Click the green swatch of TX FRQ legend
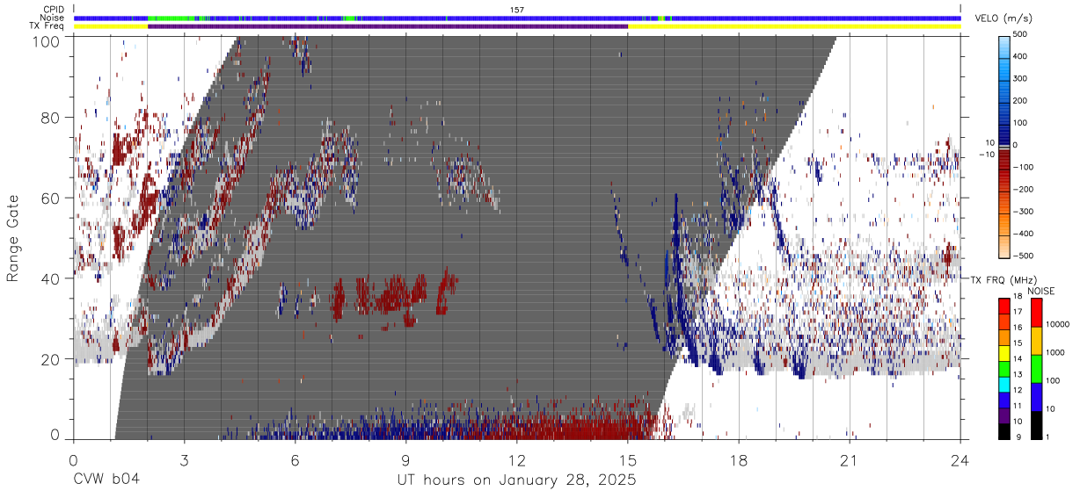Image resolution: width=1080 pixels, height=498 pixels. tap(1005, 369)
